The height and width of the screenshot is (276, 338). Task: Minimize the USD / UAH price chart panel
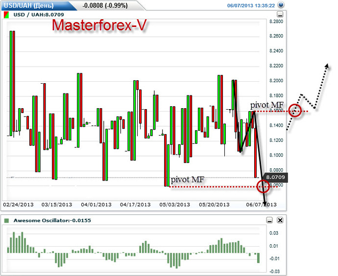click(280, 15)
